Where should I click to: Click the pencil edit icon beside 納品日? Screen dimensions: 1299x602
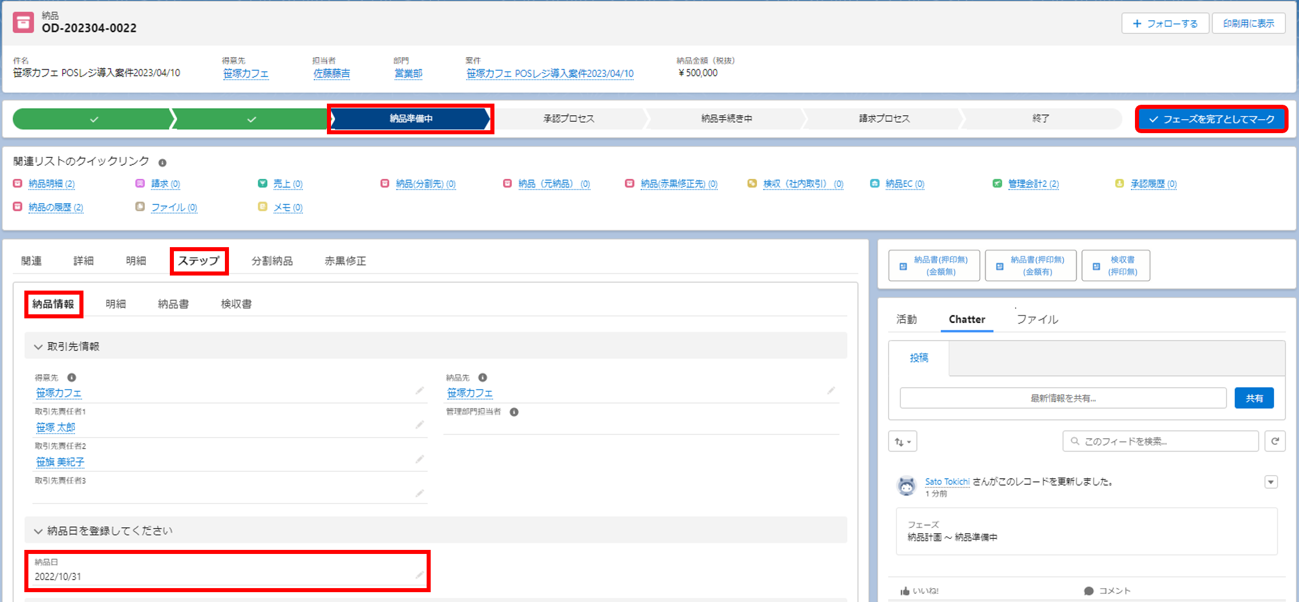click(x=419, y=575)
